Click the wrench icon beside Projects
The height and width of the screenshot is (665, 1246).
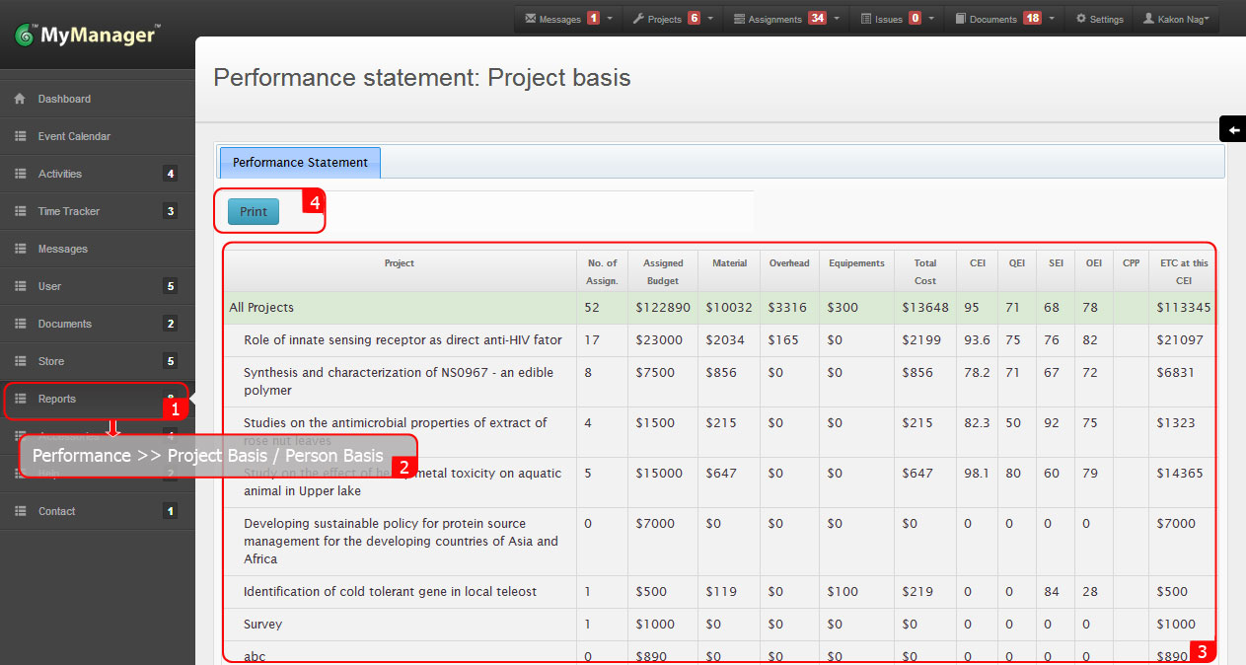[637, 19]
